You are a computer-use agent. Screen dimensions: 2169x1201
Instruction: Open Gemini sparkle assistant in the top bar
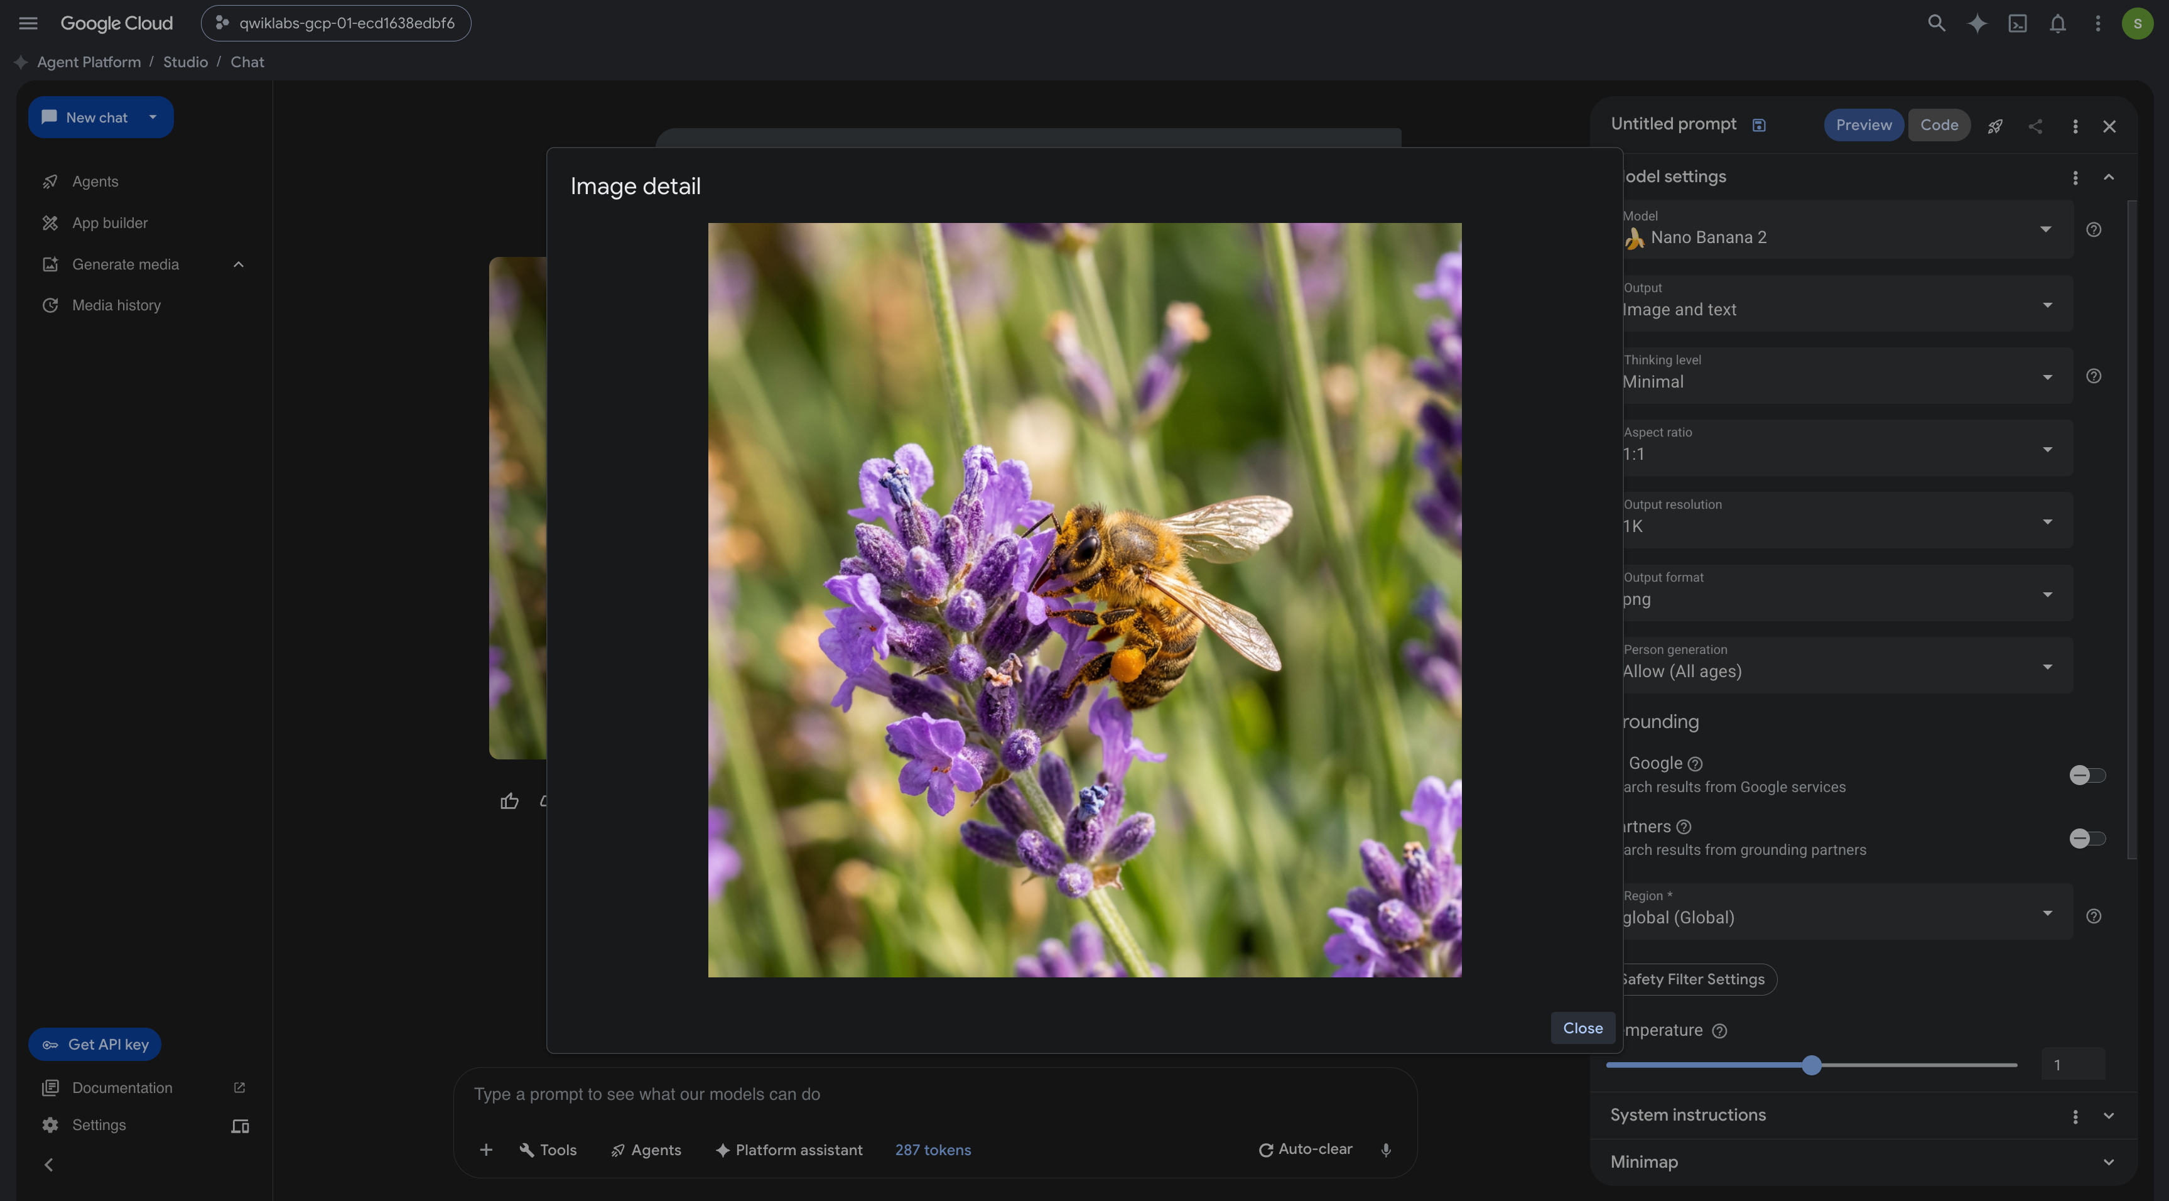tap(1977, 24)
